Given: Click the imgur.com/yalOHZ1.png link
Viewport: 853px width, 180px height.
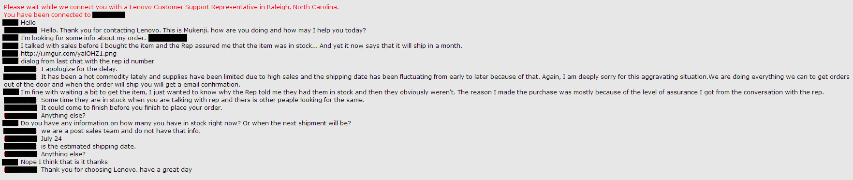Looking at the screenshot, I should point(69,53).
